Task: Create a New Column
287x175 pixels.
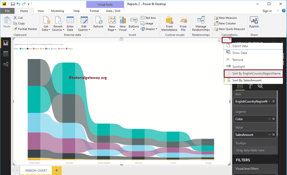Action: pos(225,23)
